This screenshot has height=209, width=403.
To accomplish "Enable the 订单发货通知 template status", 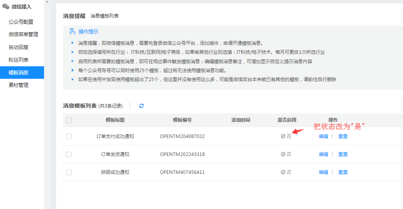I will pos(286,154).
